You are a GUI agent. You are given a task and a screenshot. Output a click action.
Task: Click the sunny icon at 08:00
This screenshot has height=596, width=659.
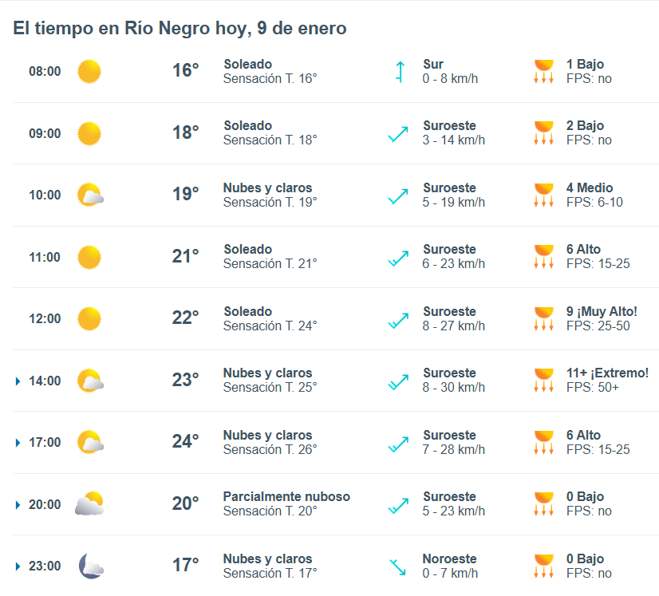pyautogui.click(x=89, y=72)
